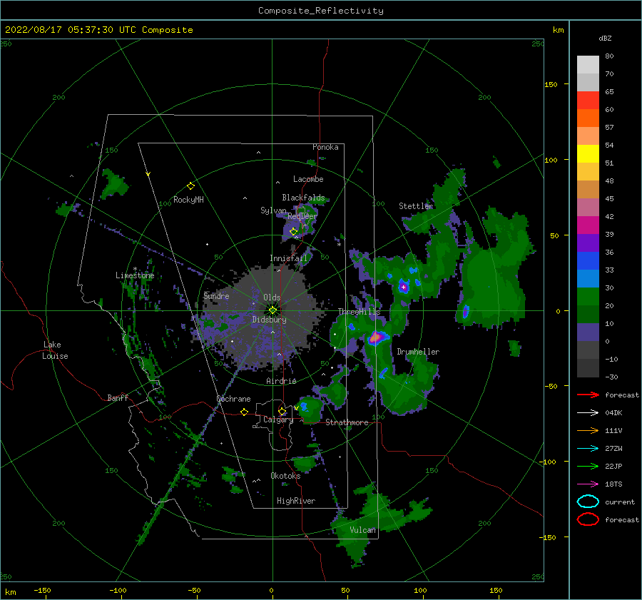642x600 pixels.
Task: Click the yellow diamond marker at Calgary
Action: (x=282, y=411)
